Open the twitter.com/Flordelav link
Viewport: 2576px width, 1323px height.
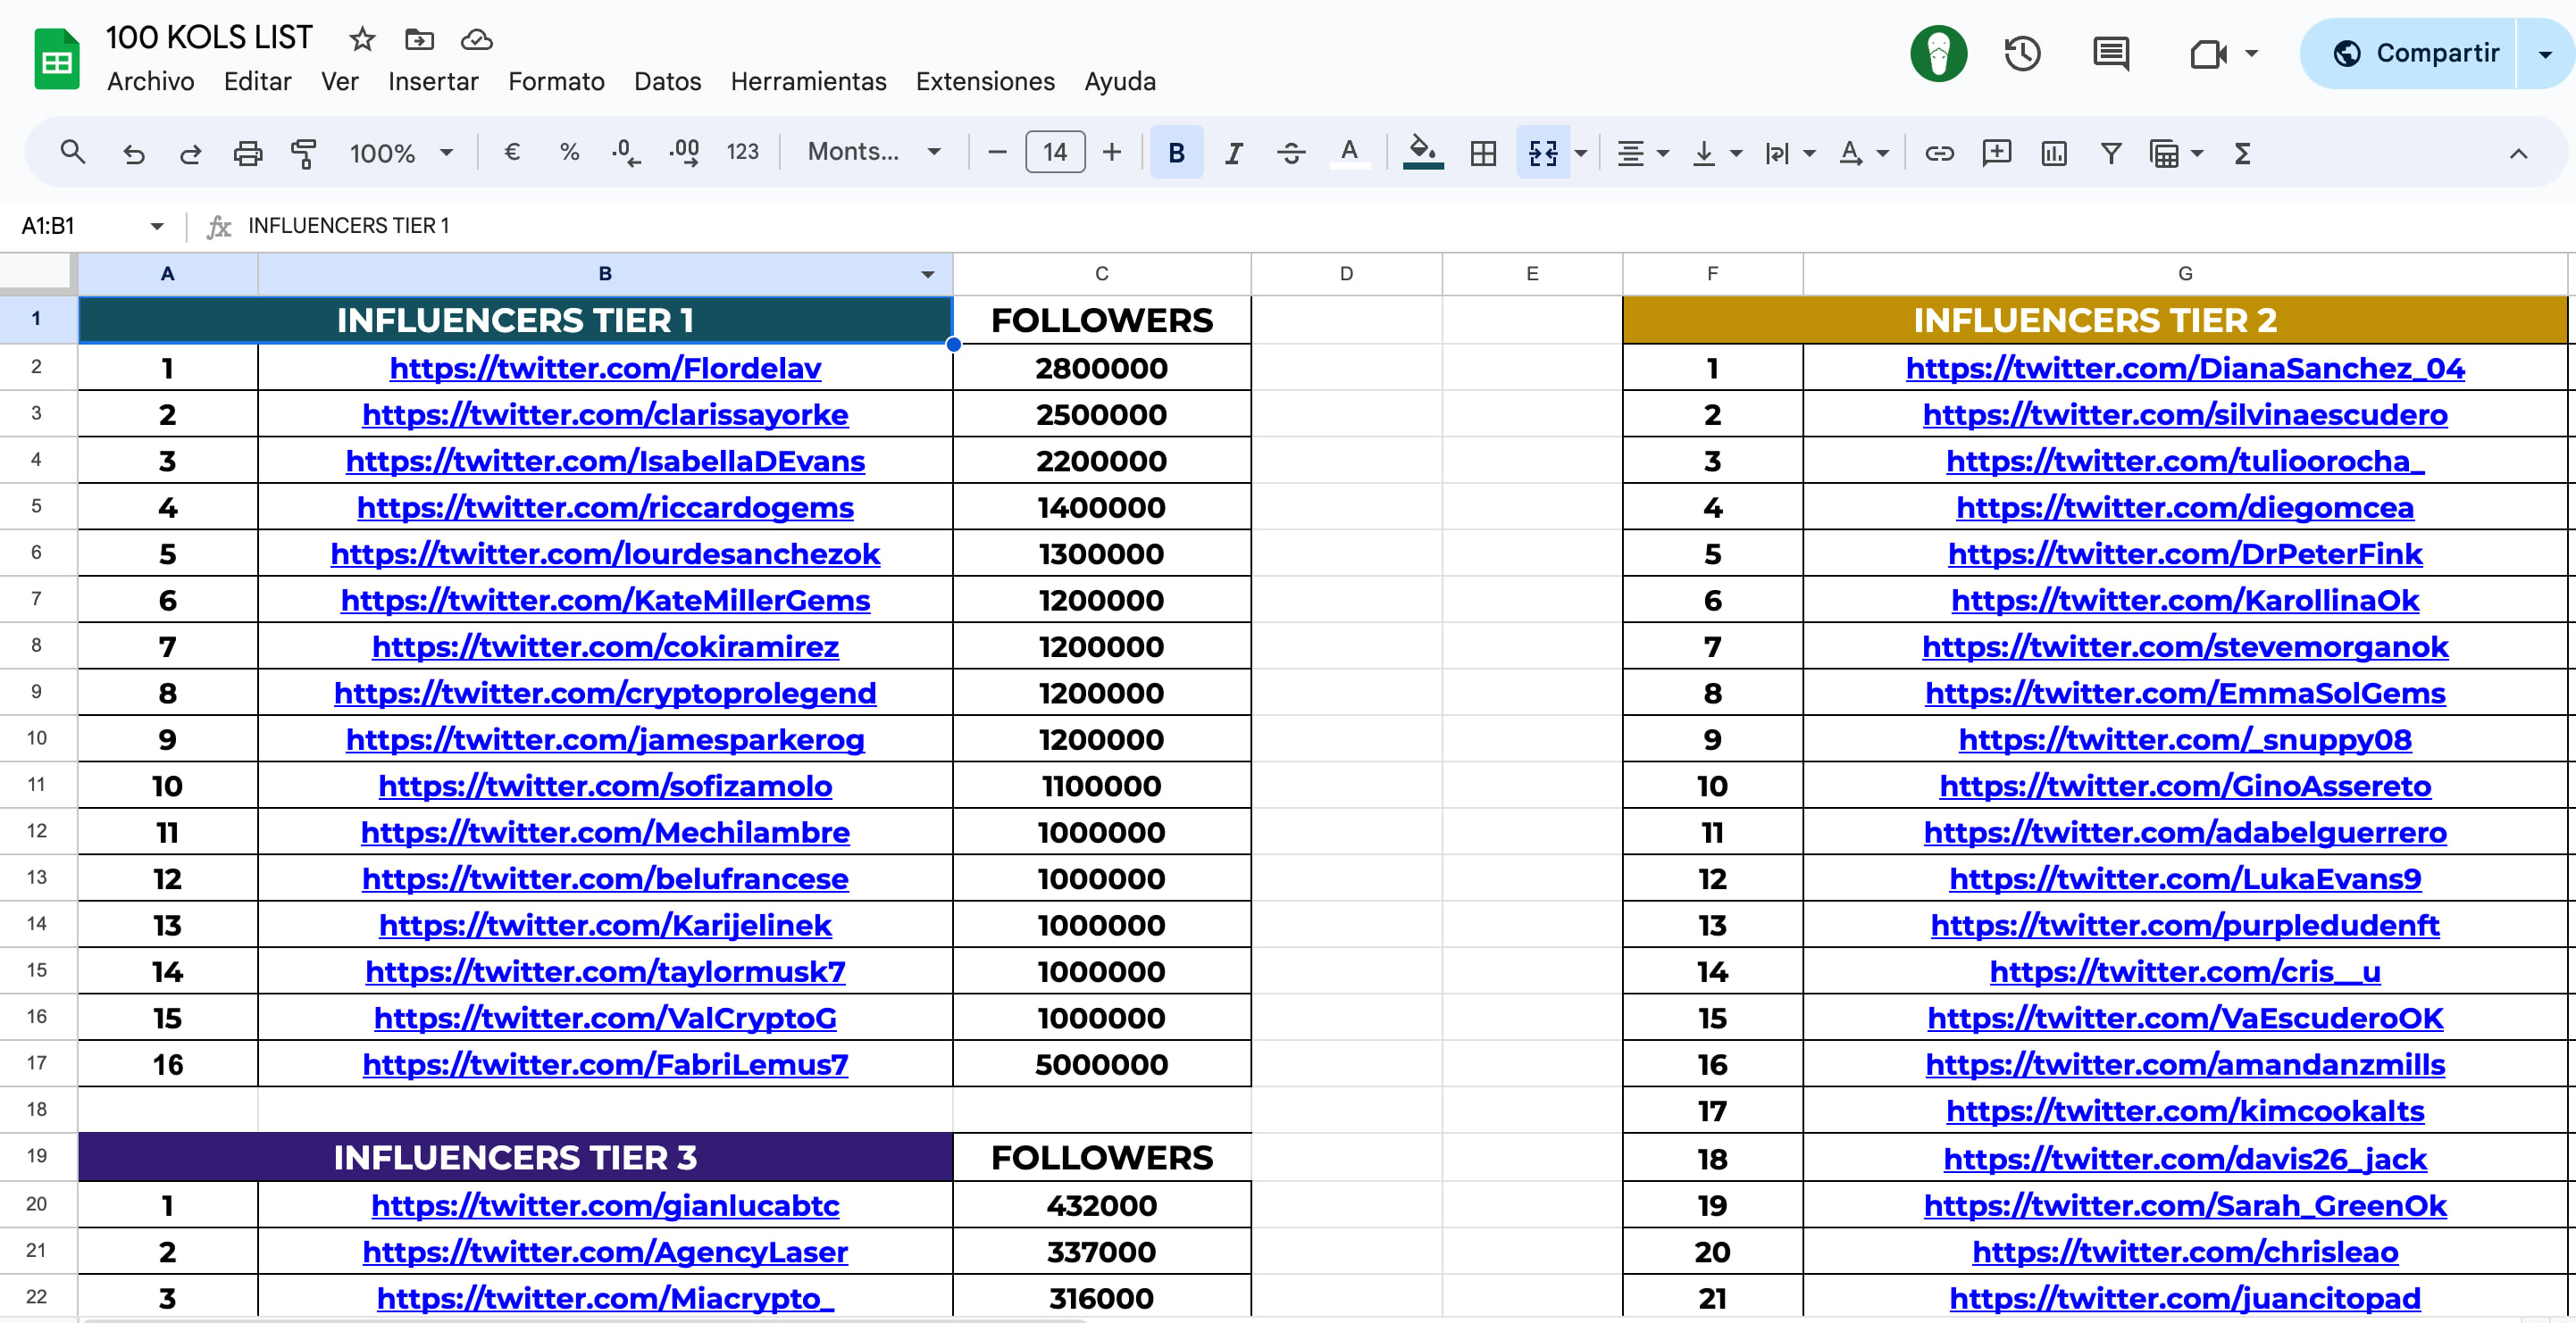[x=605, y=368]
